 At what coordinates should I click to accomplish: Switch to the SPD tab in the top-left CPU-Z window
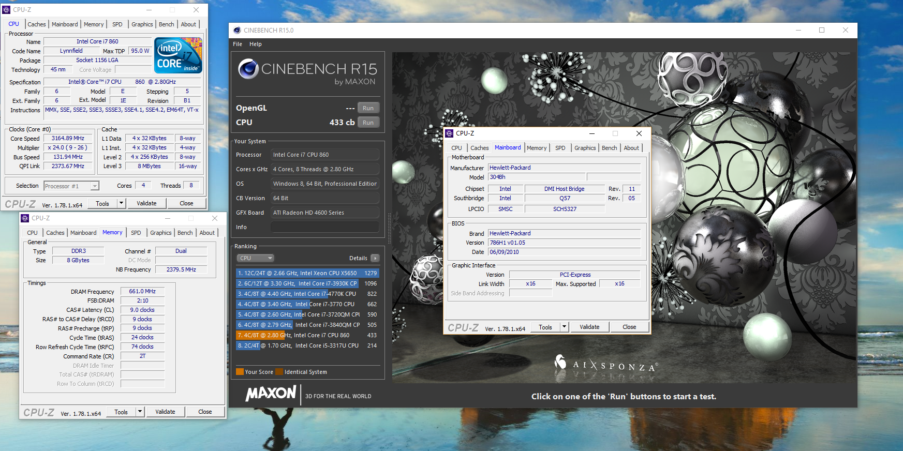click(117, 24)
